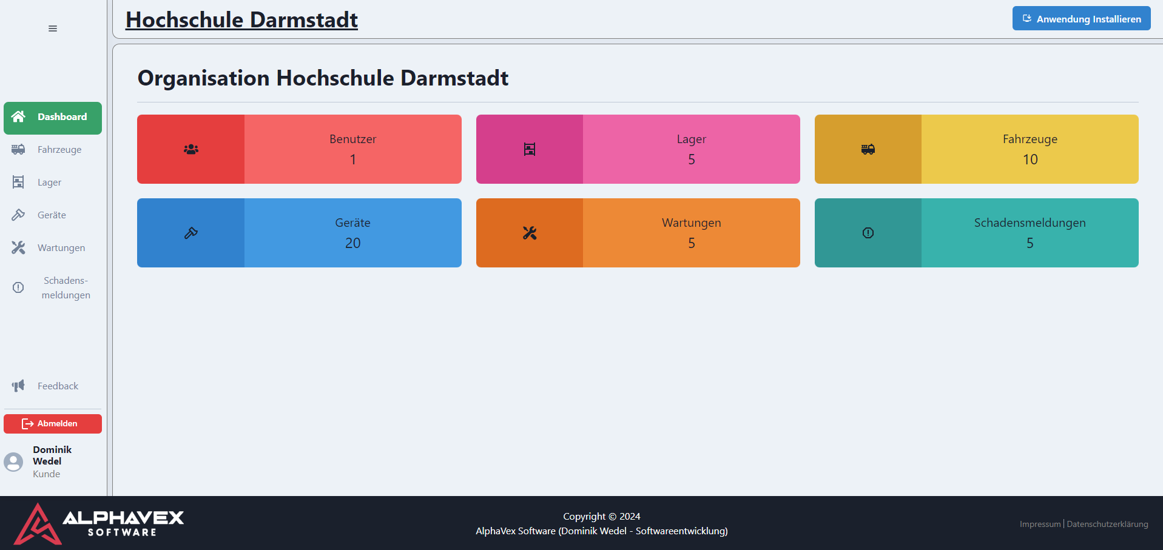Click the Dashboard home icon in sidebar
Viewport: 1163px width, 550px height.
pyautogui.click(x=18, y=116)
